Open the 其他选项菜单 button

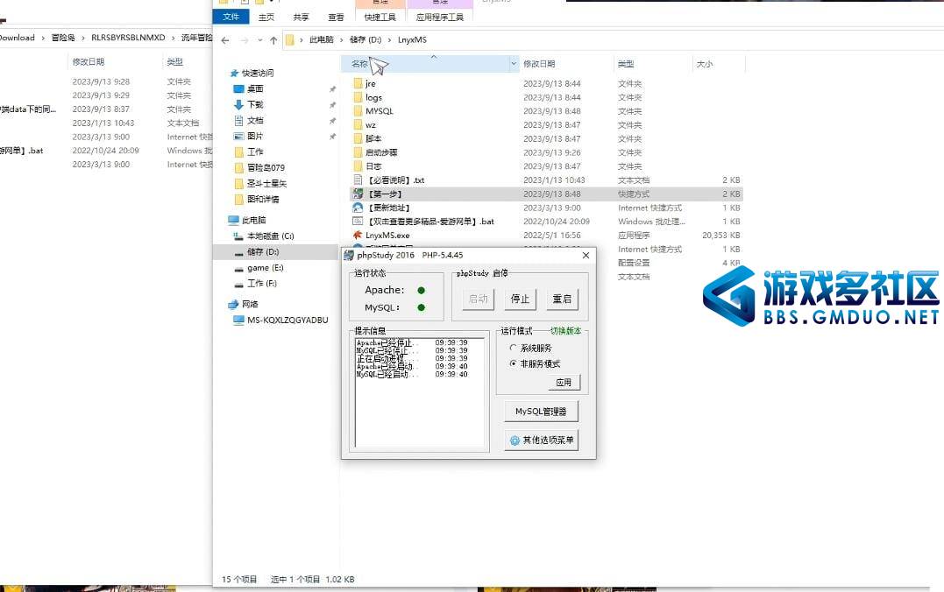click(x=541, y=440)
